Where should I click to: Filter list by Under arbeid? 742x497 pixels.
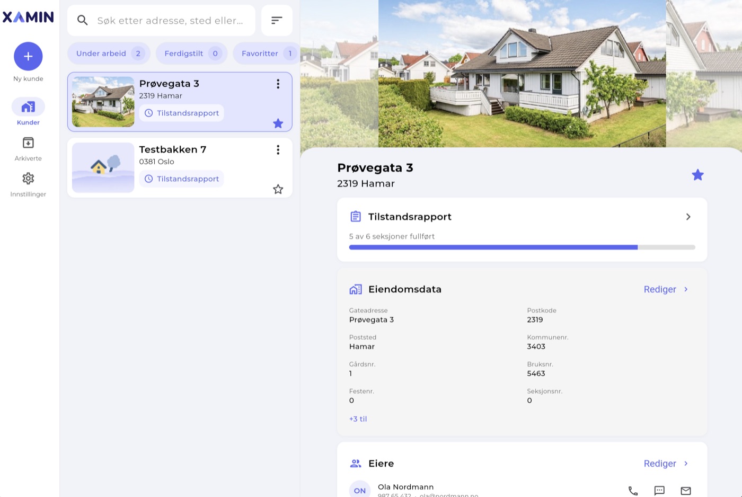(x=109, y=54)
